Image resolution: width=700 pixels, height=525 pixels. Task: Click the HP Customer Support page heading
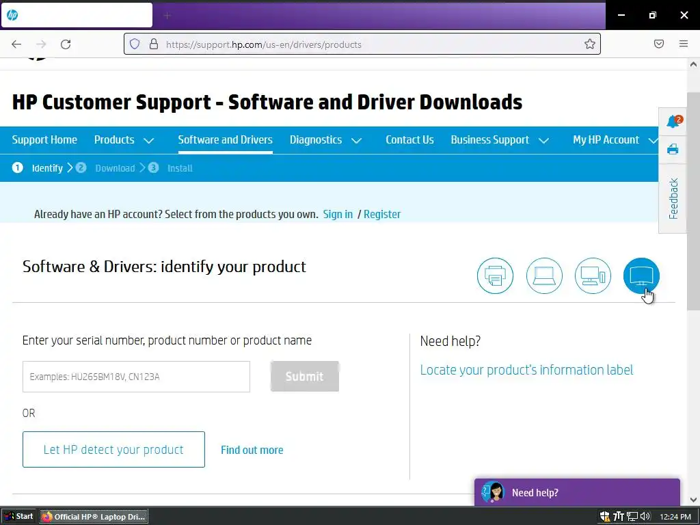[x=267, y=102]
